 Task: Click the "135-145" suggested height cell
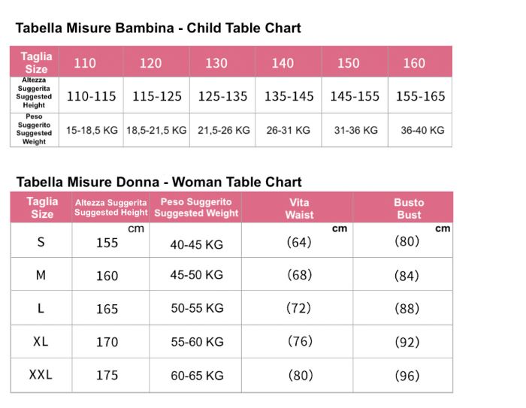coord(289,96)
